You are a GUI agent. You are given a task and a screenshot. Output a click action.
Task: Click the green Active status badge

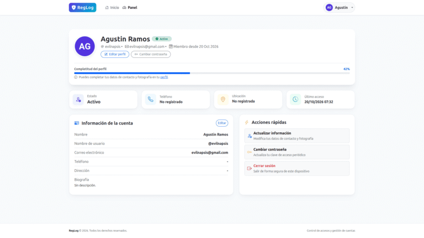click(162, 39)
